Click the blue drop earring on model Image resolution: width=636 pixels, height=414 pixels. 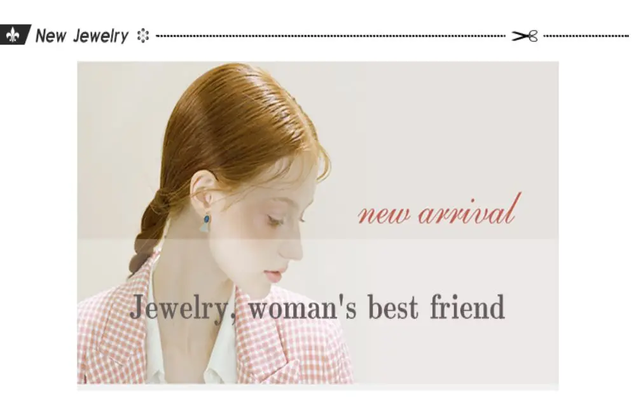(x=206, y=223)
